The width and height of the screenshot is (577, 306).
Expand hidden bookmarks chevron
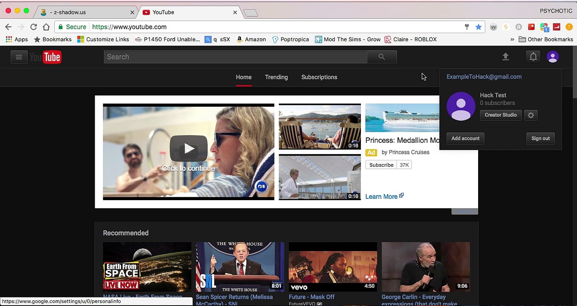tap(512, 39)
